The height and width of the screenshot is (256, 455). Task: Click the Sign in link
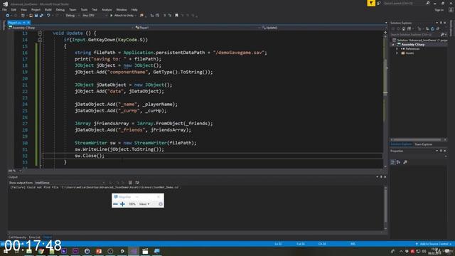(x=439, y=10)
